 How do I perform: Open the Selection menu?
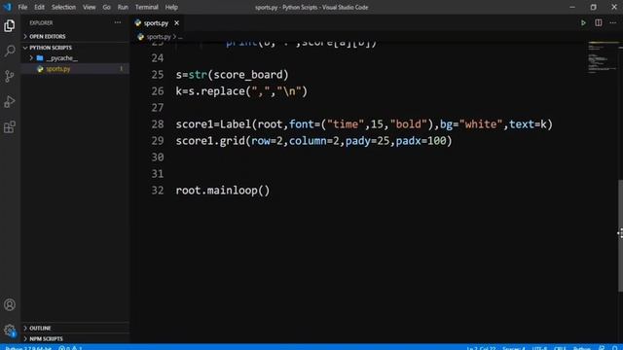pyautogui.click(x=63, y=7)
